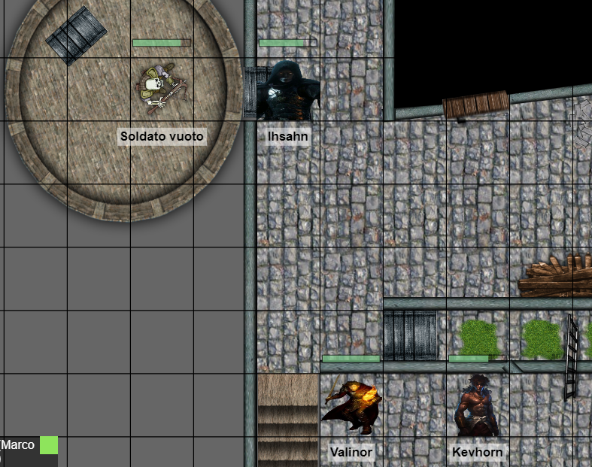This screenshot has width=592, height=467.
Task: Select the Soldato vuoto skeleton token
Action: click(x=163, y=89)
